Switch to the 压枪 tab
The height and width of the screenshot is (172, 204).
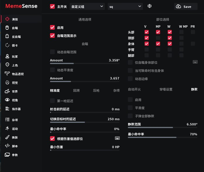coord(96,91)
